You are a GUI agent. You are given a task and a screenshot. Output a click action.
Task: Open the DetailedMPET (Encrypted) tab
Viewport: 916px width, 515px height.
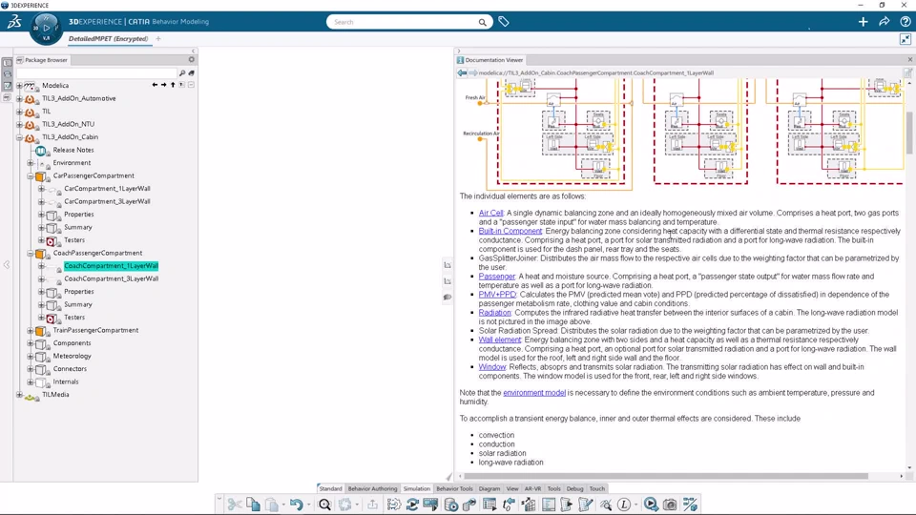[108, 38]
